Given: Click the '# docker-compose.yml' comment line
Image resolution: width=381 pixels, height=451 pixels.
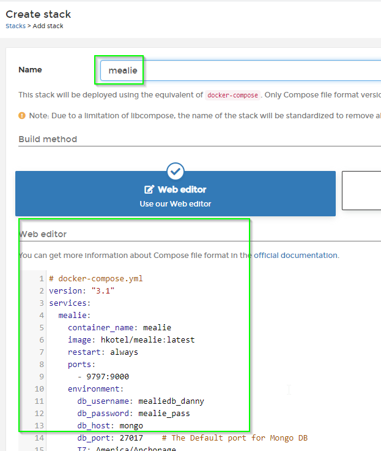Looking at the screenshot, I should (96, 278).
